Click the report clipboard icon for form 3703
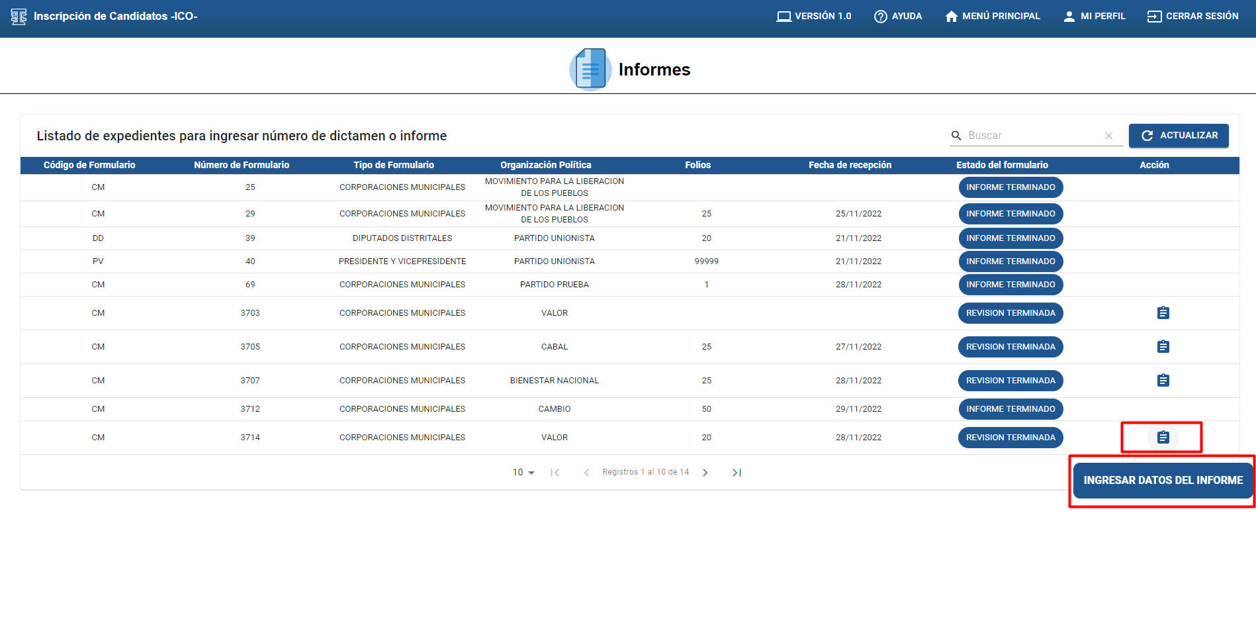 1163,312
